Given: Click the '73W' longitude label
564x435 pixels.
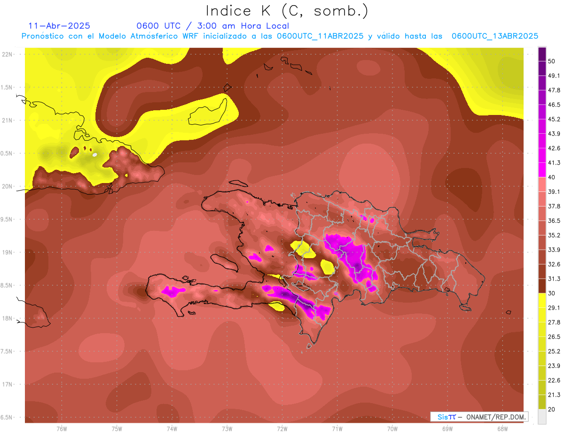Looking at the screenshot, I should click(227, 428).
